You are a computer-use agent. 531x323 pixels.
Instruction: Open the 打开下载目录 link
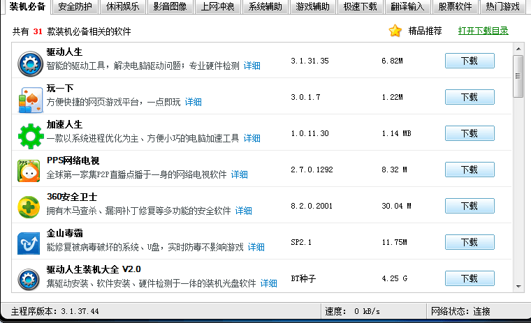(x=483, y=31)
